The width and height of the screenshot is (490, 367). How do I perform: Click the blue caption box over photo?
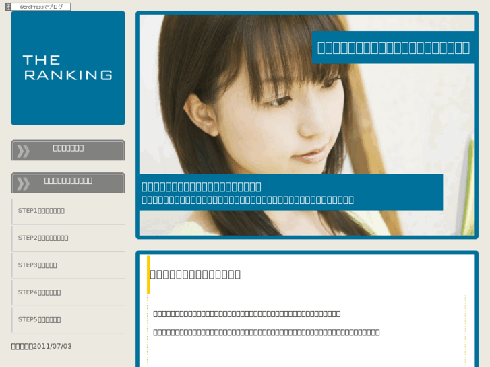pos(291,193)
